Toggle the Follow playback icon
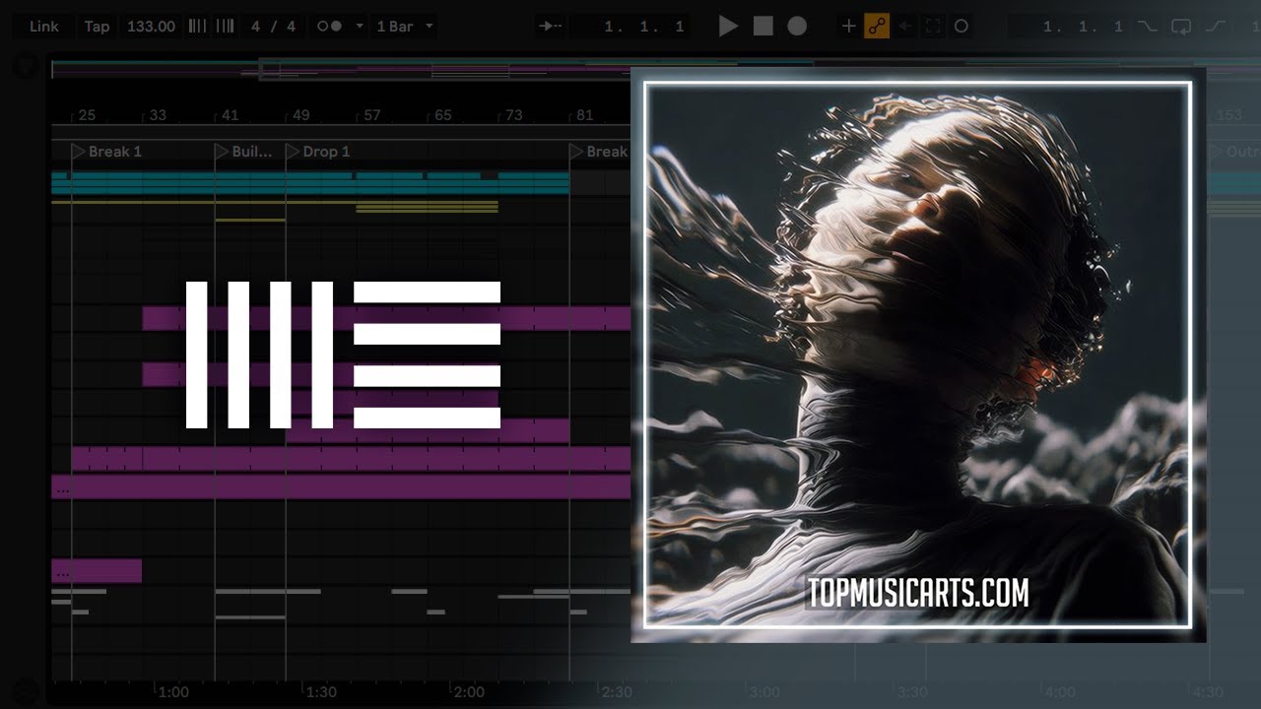 click(x=551, y=27)
